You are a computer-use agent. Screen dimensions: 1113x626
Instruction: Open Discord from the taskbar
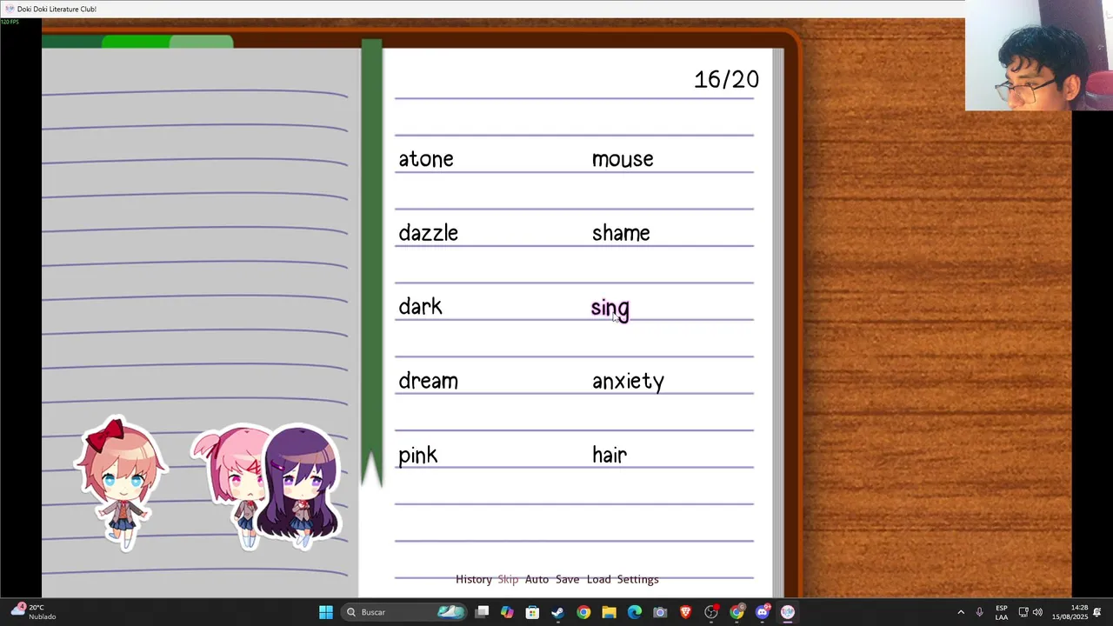762,612
